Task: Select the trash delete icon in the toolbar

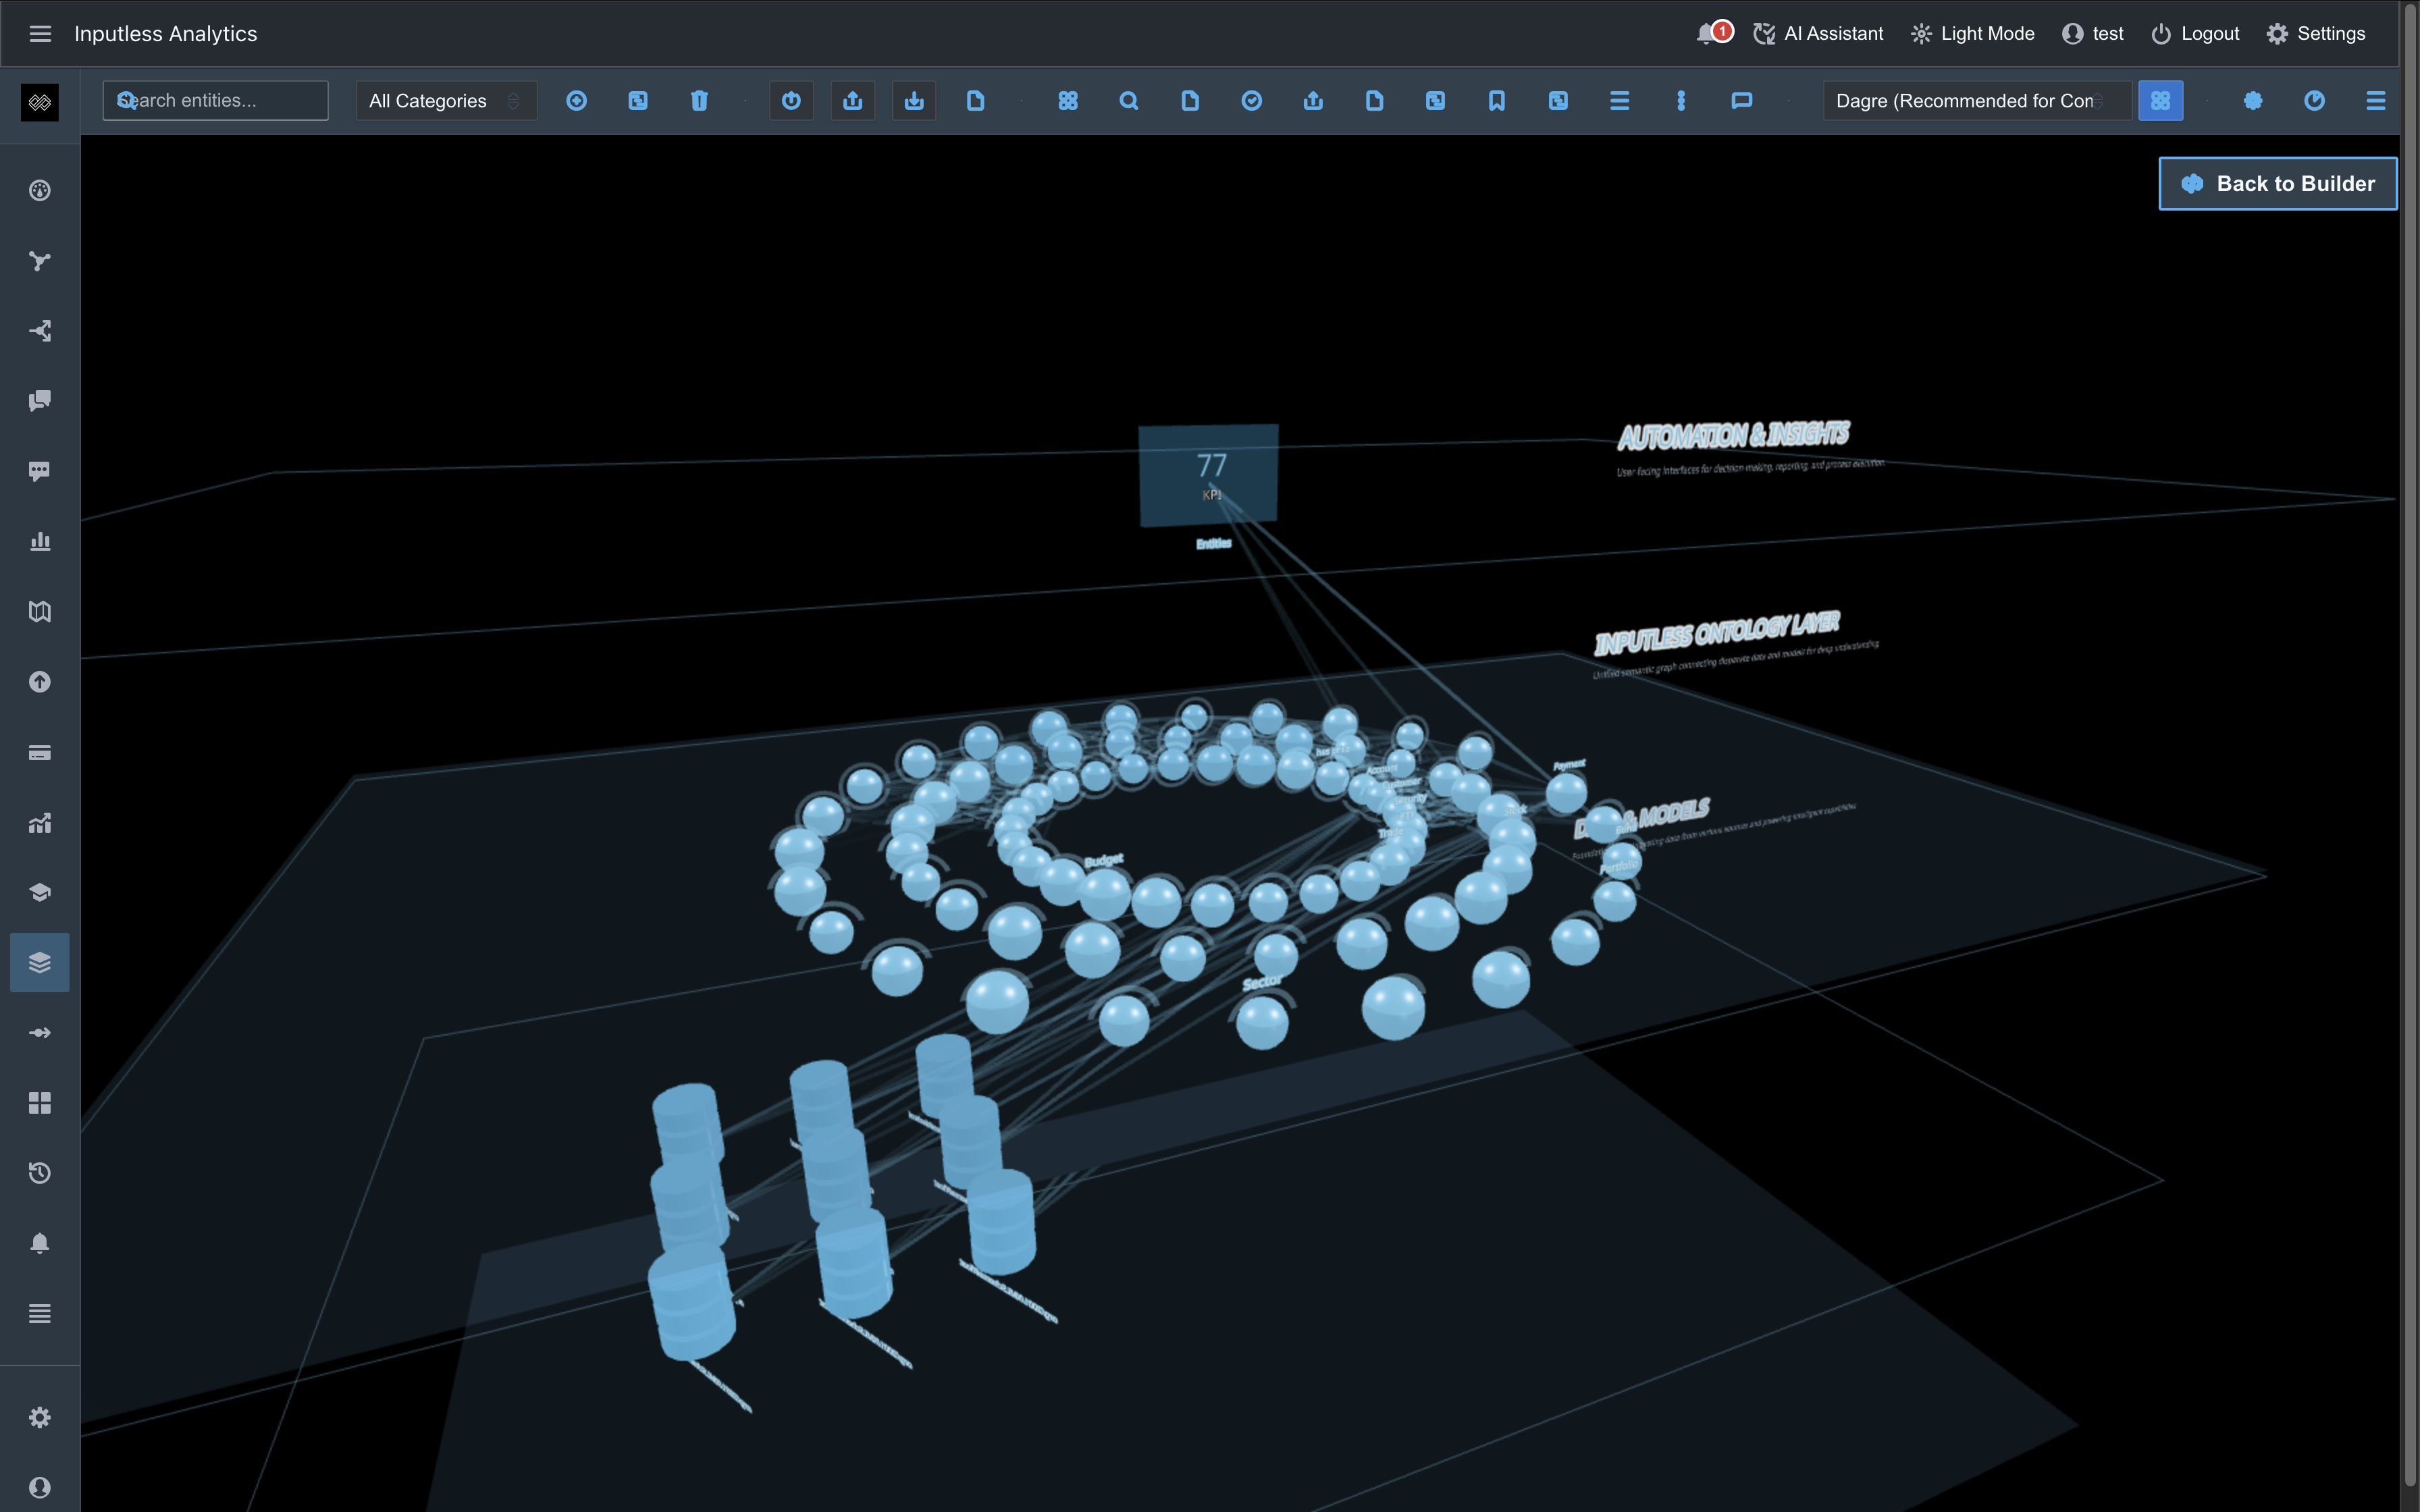Action: (699, 100)
